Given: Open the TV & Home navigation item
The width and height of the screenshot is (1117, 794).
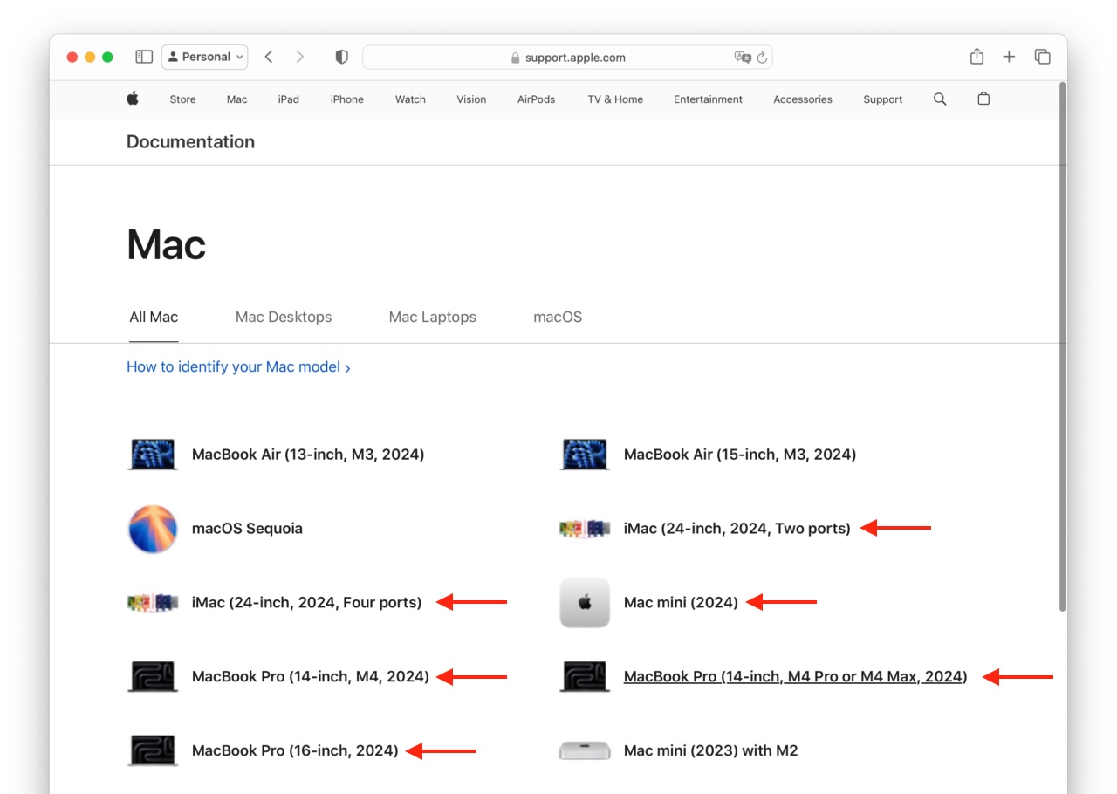Looking at the screenshot, I should [615, 99].
